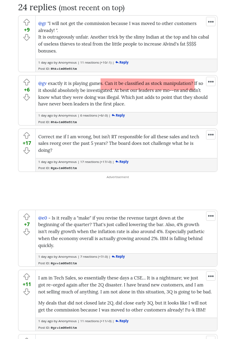Upvote the +17 reply about RT reorg

coord(27,135)
